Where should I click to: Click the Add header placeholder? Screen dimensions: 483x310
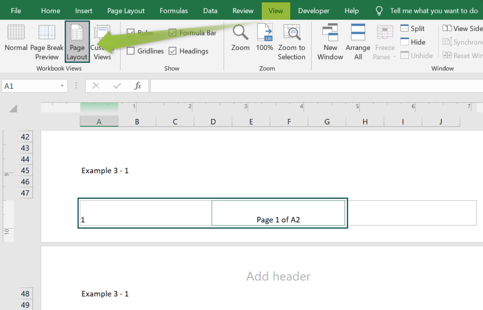coord(278,276)
